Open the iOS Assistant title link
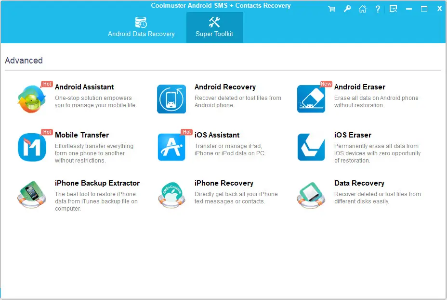Image resolution: width=447 pixels, height=300 pixels. 217,135
